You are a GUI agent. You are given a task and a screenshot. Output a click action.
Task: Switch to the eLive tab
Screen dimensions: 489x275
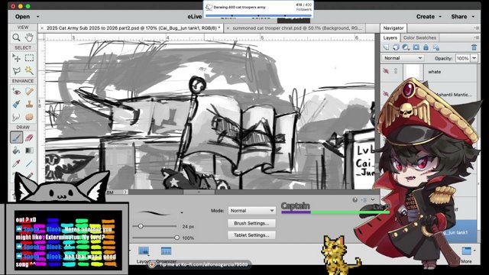pyautogui.click(x=195, y=17)
